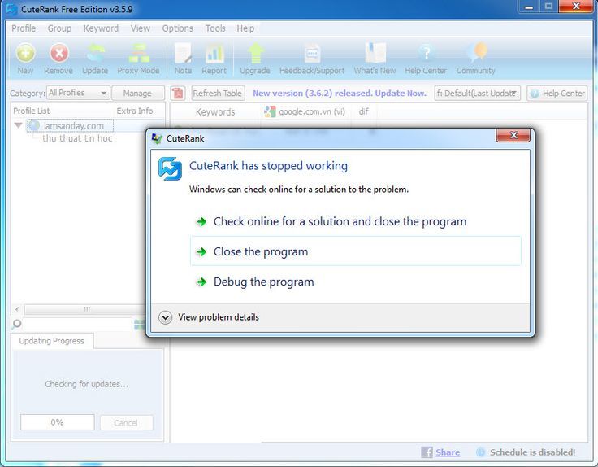Click the Manage button
598x467 pixels.
point(137,94)
